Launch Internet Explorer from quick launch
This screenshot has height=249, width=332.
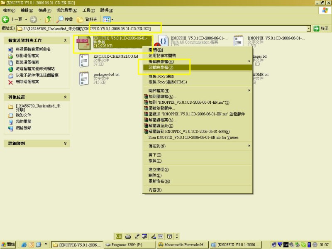point(24,245)
